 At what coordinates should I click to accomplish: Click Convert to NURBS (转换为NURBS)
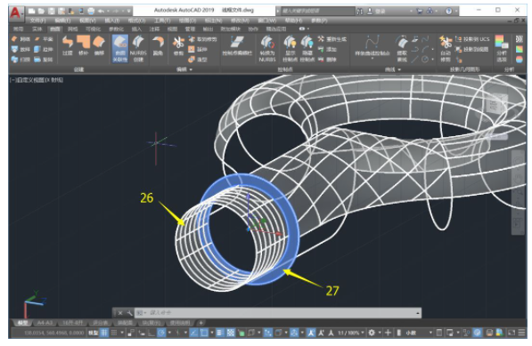(x=267, y=48)
